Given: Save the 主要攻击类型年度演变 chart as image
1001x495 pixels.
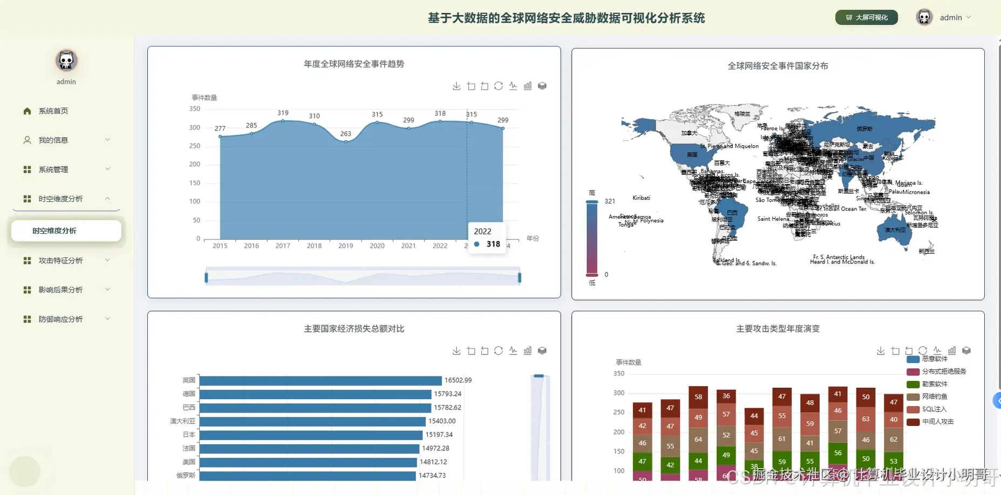Looking at the screenshot, I should [x=881, y=351].
